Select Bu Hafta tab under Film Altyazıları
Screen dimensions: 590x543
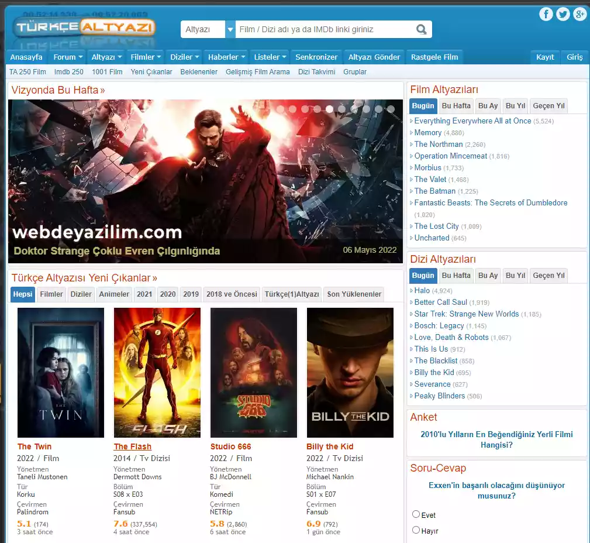click(x=456, y=106)
